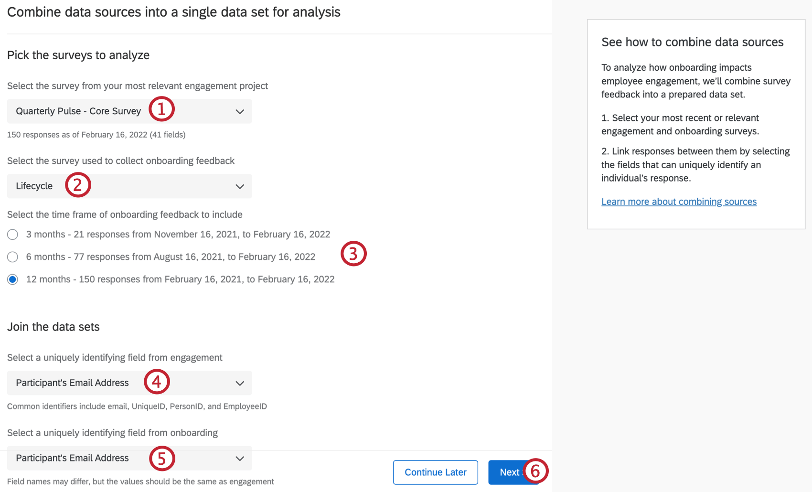Viewport: 812px width, 492px height.
Task: Select the 6 months time frame option
Action: [12, 257]
